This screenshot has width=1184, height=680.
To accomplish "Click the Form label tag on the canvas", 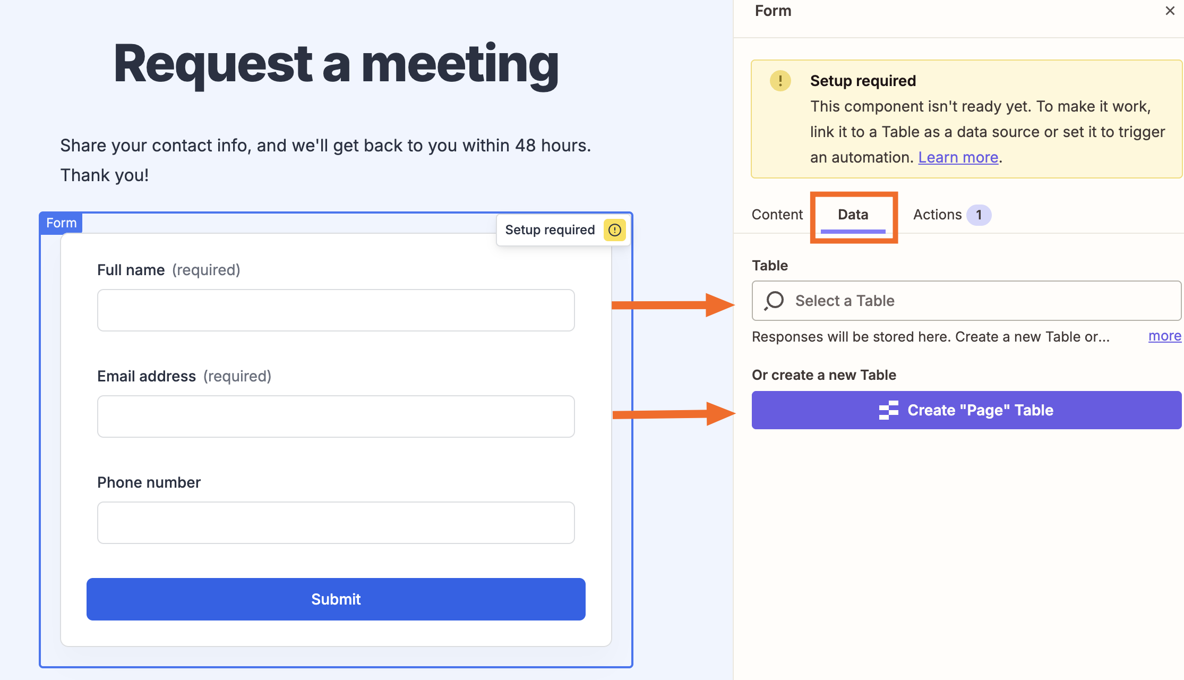I will point(61,223).
